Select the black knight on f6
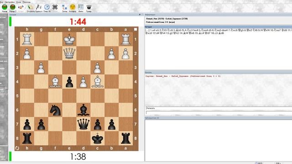This screenshot has width=292, height=164. (55, 110)
